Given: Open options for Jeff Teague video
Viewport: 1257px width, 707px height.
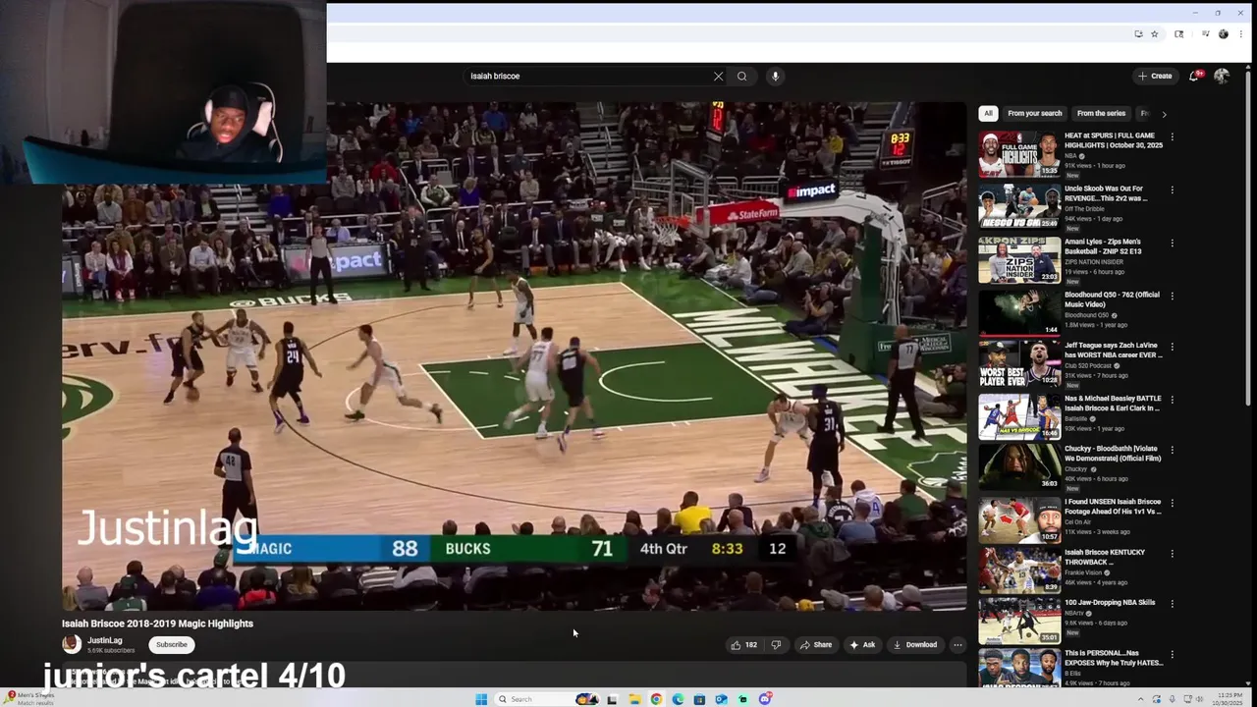Looking at the screenshot, I should pos(1172,347).
